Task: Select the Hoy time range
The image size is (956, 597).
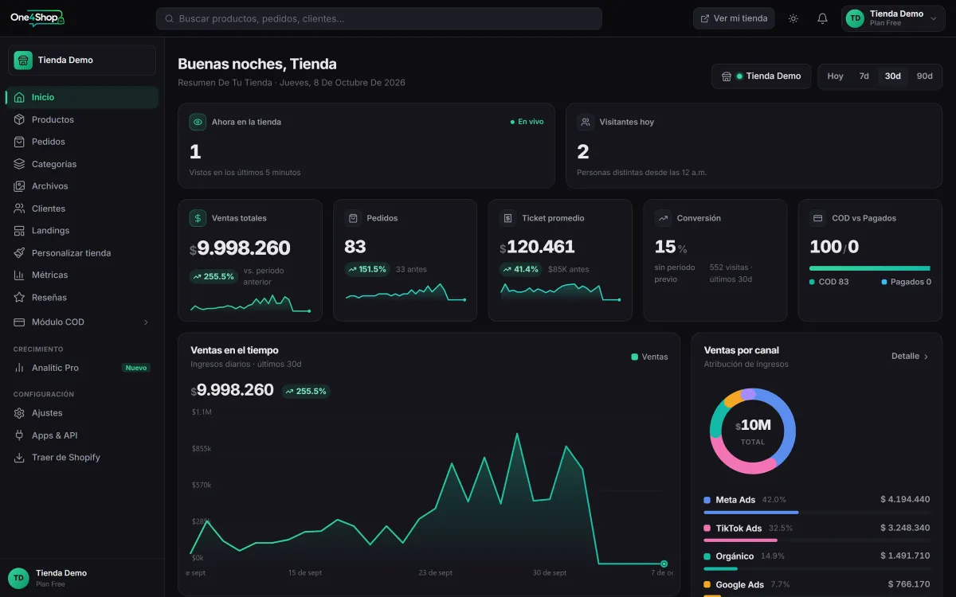Action: [x=835, y=76]
